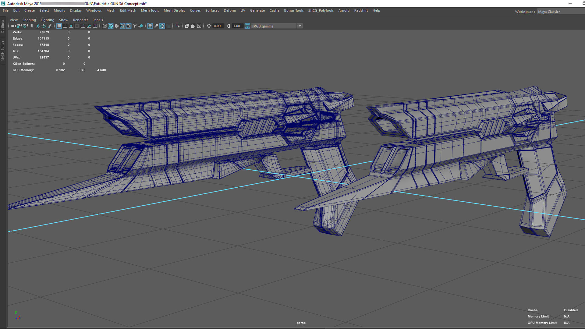The image size is (585, 329).
Task: Toggle the Gate Mask icon
Action: [77, 26]
